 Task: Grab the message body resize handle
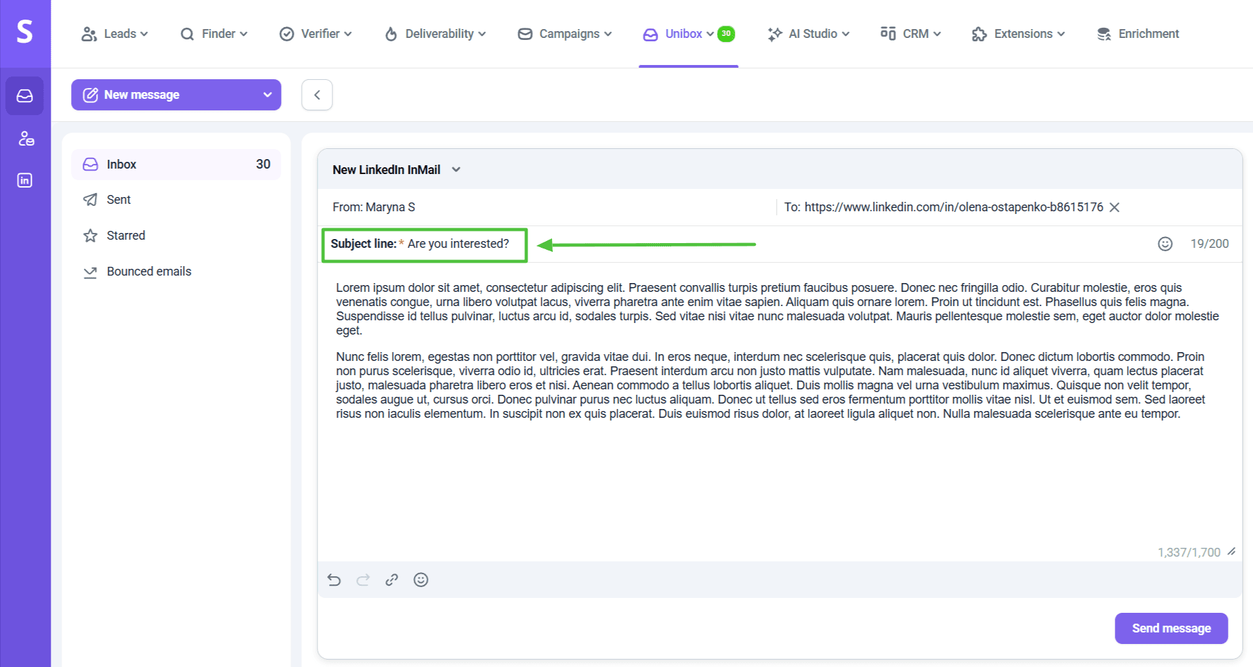pyautogui.click(x=1231, y=552)
